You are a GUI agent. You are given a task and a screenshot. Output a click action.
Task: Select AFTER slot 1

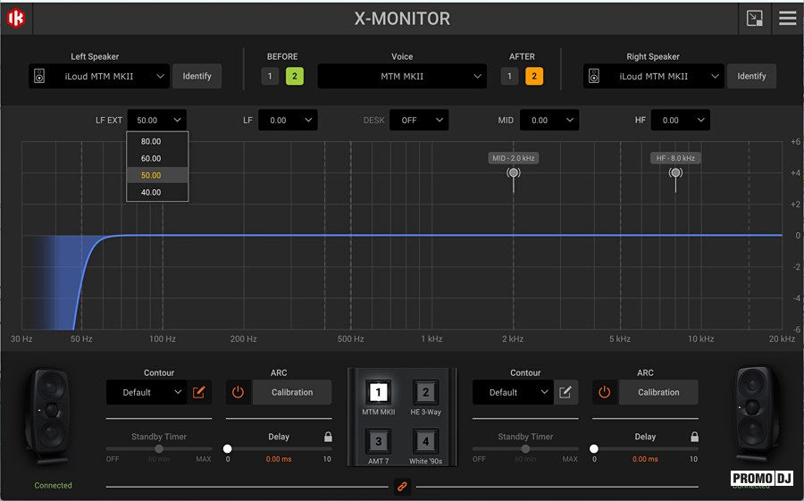click(509, 77)
